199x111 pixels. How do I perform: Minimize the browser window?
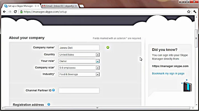182,2
